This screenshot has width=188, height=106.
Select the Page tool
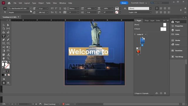click(4, 29)
